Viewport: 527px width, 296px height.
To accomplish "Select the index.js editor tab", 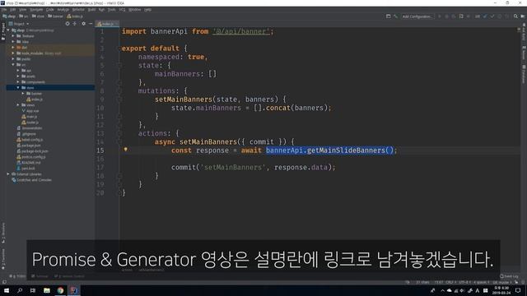I will (107, 24).
